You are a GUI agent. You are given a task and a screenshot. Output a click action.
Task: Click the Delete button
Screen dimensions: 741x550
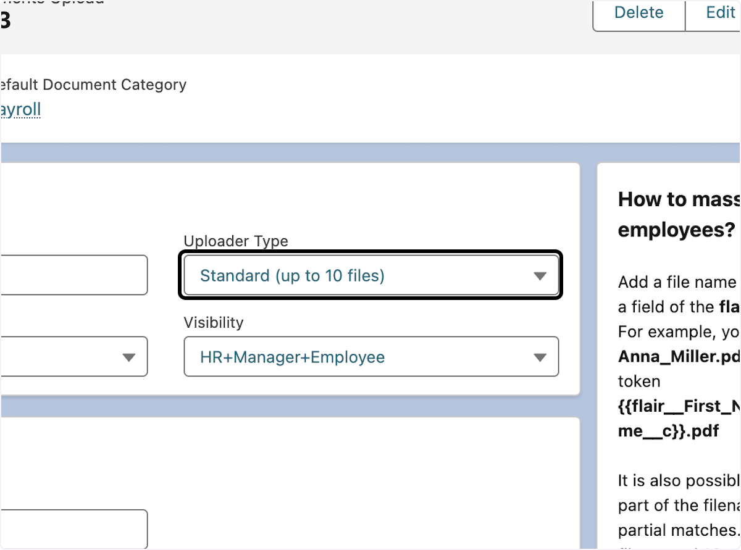pyautogui.click(x=638, y=12)
